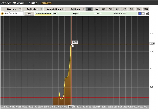Click the 5:06 time axis label

[x=71, y=107]
